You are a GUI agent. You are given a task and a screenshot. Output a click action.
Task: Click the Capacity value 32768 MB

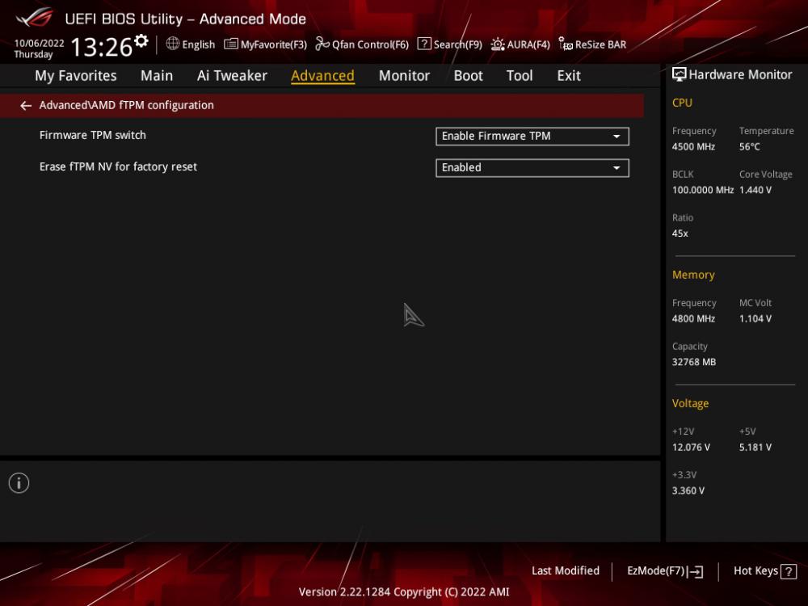[693, 362]
